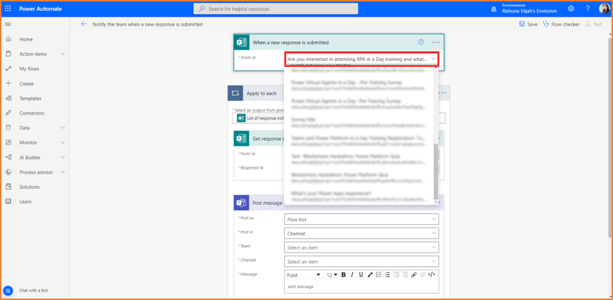Run the Flow checker

[x=561, y=25]
